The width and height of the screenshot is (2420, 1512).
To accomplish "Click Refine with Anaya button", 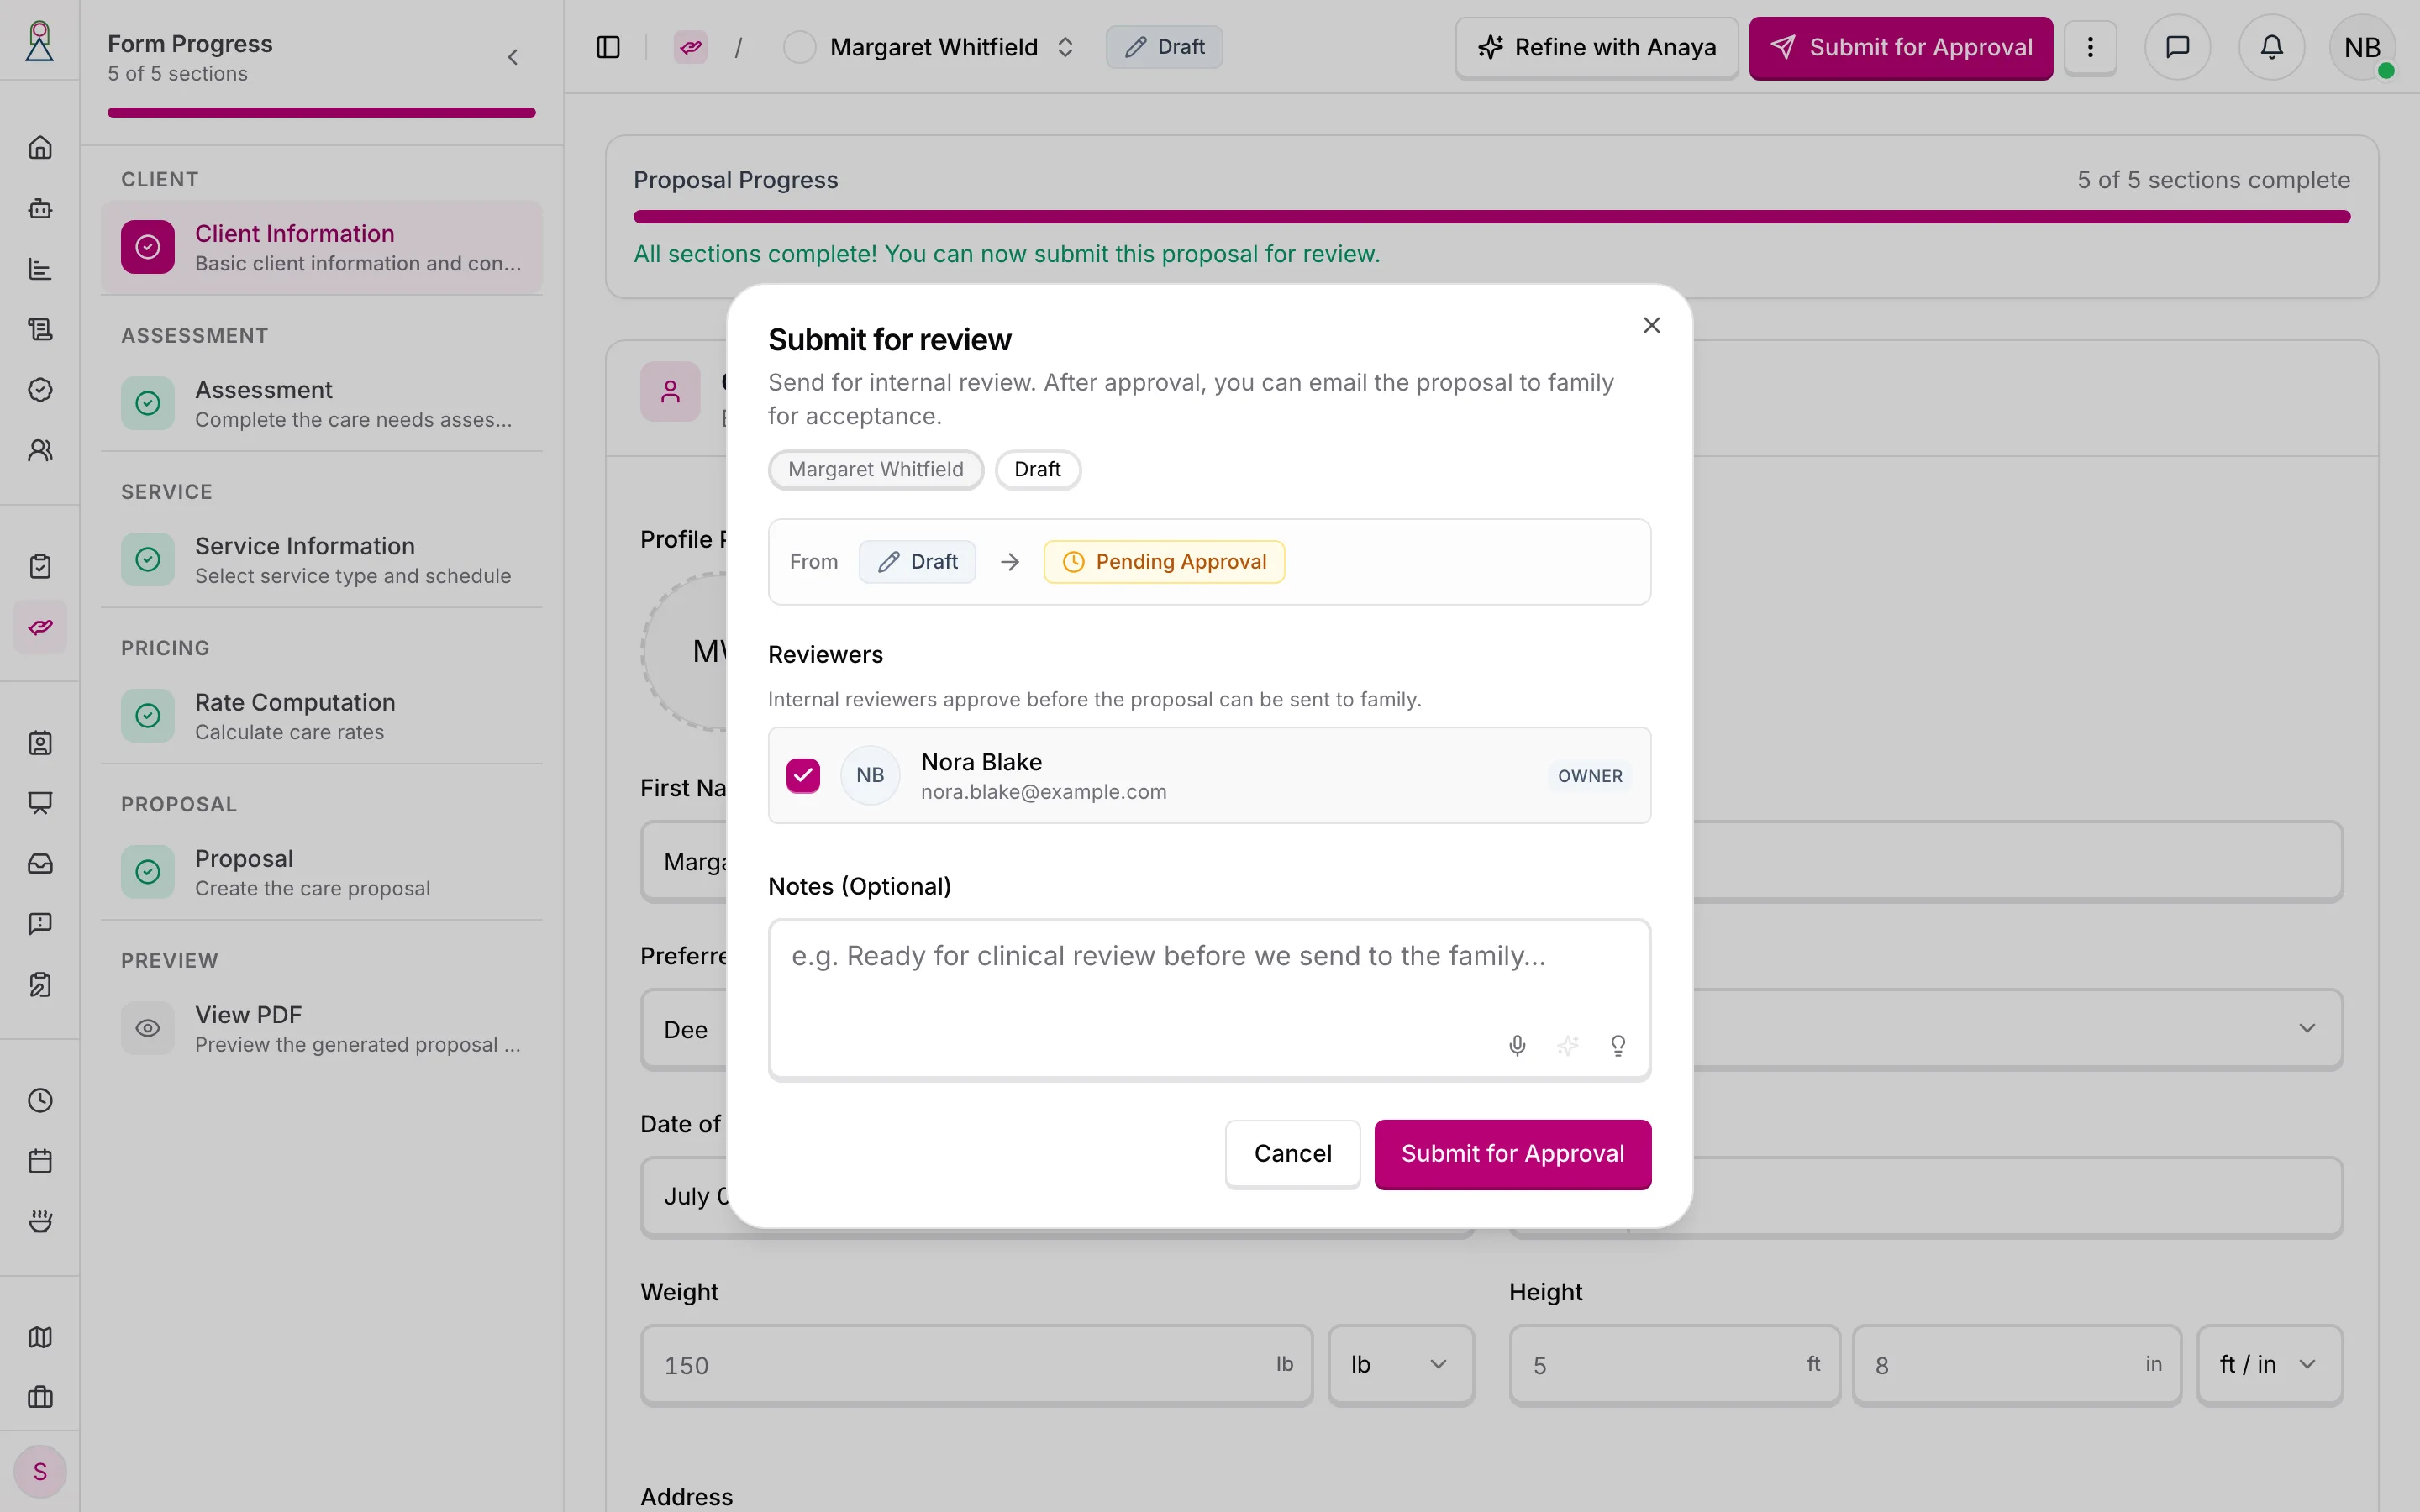I will [x=1597, y=47].
